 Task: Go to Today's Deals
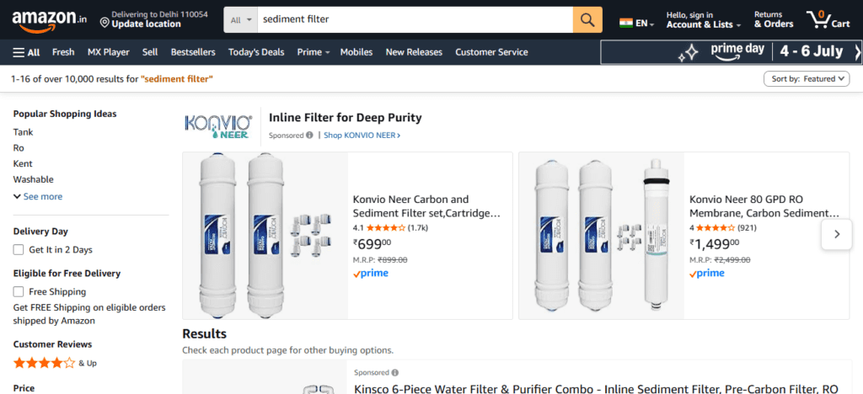256,52
